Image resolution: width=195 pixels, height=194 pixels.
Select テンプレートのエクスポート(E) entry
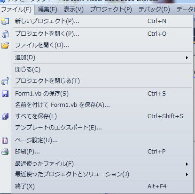(x=58, y=128)
